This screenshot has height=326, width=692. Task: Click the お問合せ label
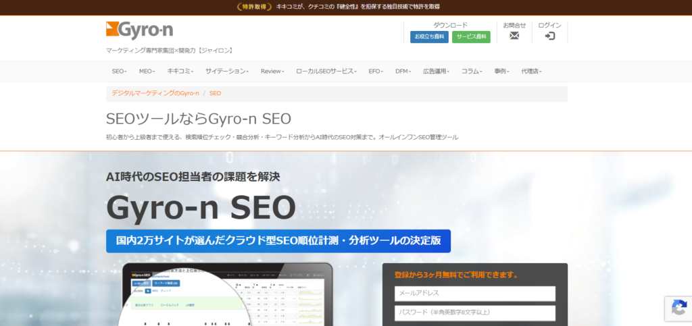514,26
